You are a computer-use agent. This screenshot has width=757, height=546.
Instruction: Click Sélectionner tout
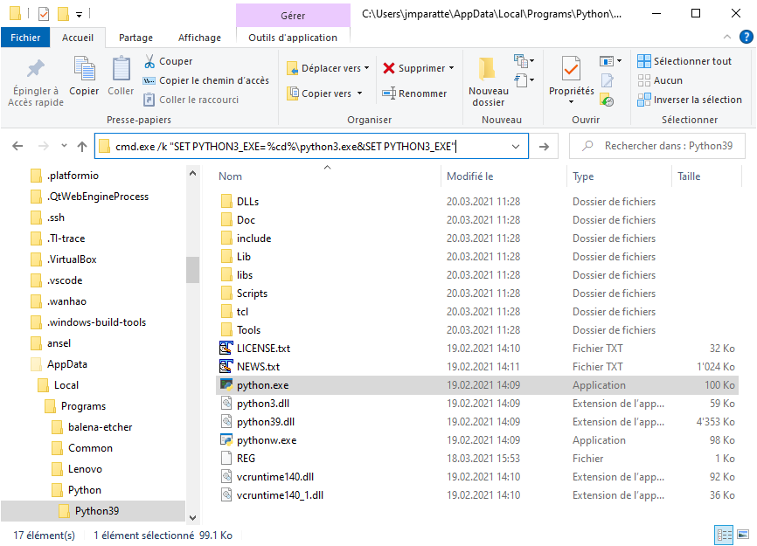tap(684, 61)
